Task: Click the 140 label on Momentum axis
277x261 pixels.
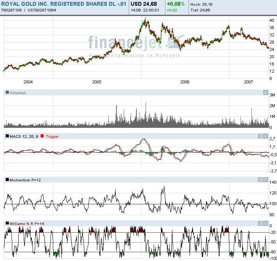Action: 273,182
